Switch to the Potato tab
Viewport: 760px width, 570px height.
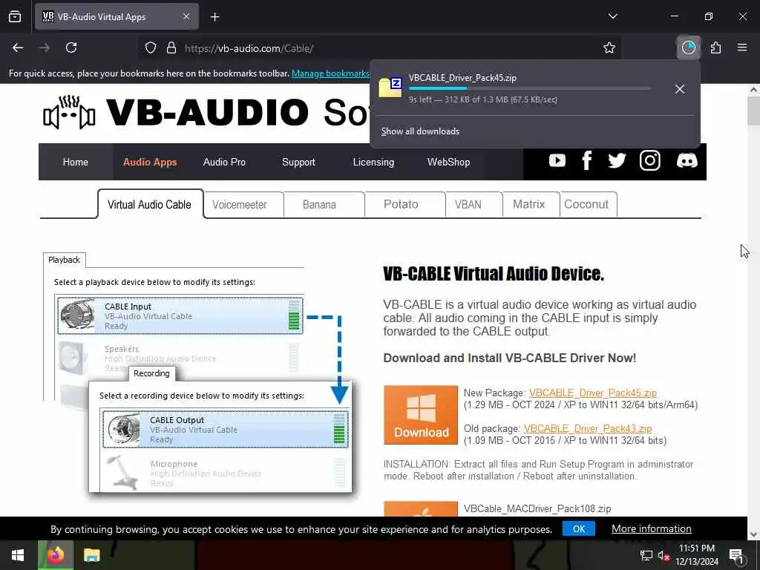[x=404, y=205]
